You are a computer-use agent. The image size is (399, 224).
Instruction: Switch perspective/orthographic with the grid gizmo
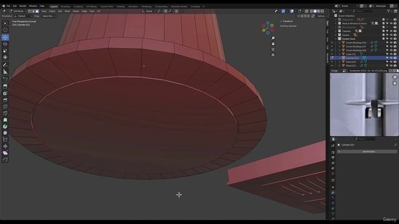click(273, 55)
